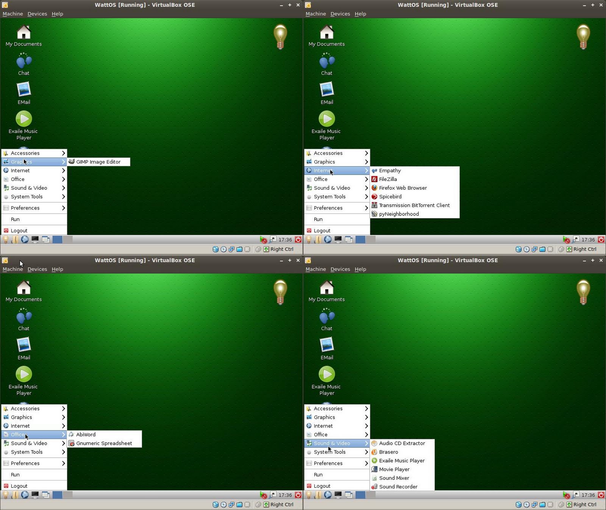Open My Documents icon in window showing GIMP

pos(23,36)
